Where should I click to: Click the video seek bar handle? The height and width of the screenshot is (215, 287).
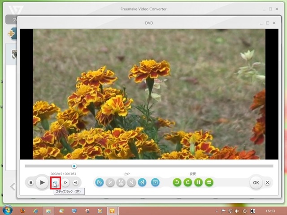74,166
